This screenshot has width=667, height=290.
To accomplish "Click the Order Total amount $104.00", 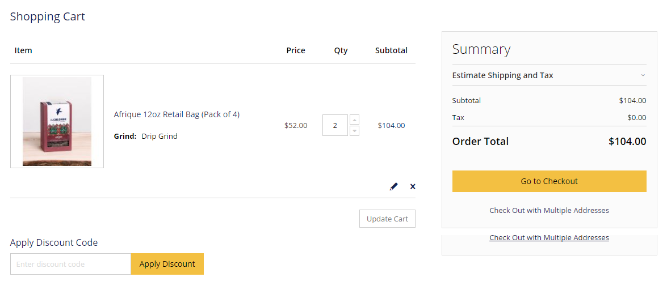I will coord(627,142).
